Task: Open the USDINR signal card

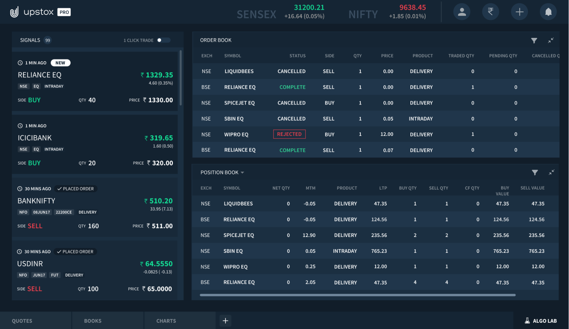Action: 95,271
